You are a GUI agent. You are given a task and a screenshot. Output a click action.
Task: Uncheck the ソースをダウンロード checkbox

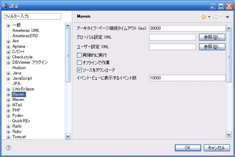point(79,70)
